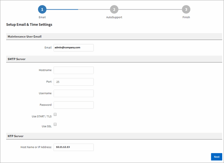Go to the AutoSupport step label
Screen dimensions: 224x163
click(114, 17)
